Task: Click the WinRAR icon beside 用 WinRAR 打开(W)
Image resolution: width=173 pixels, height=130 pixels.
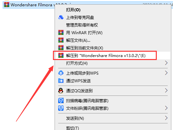Action: [x=61, y=32]
